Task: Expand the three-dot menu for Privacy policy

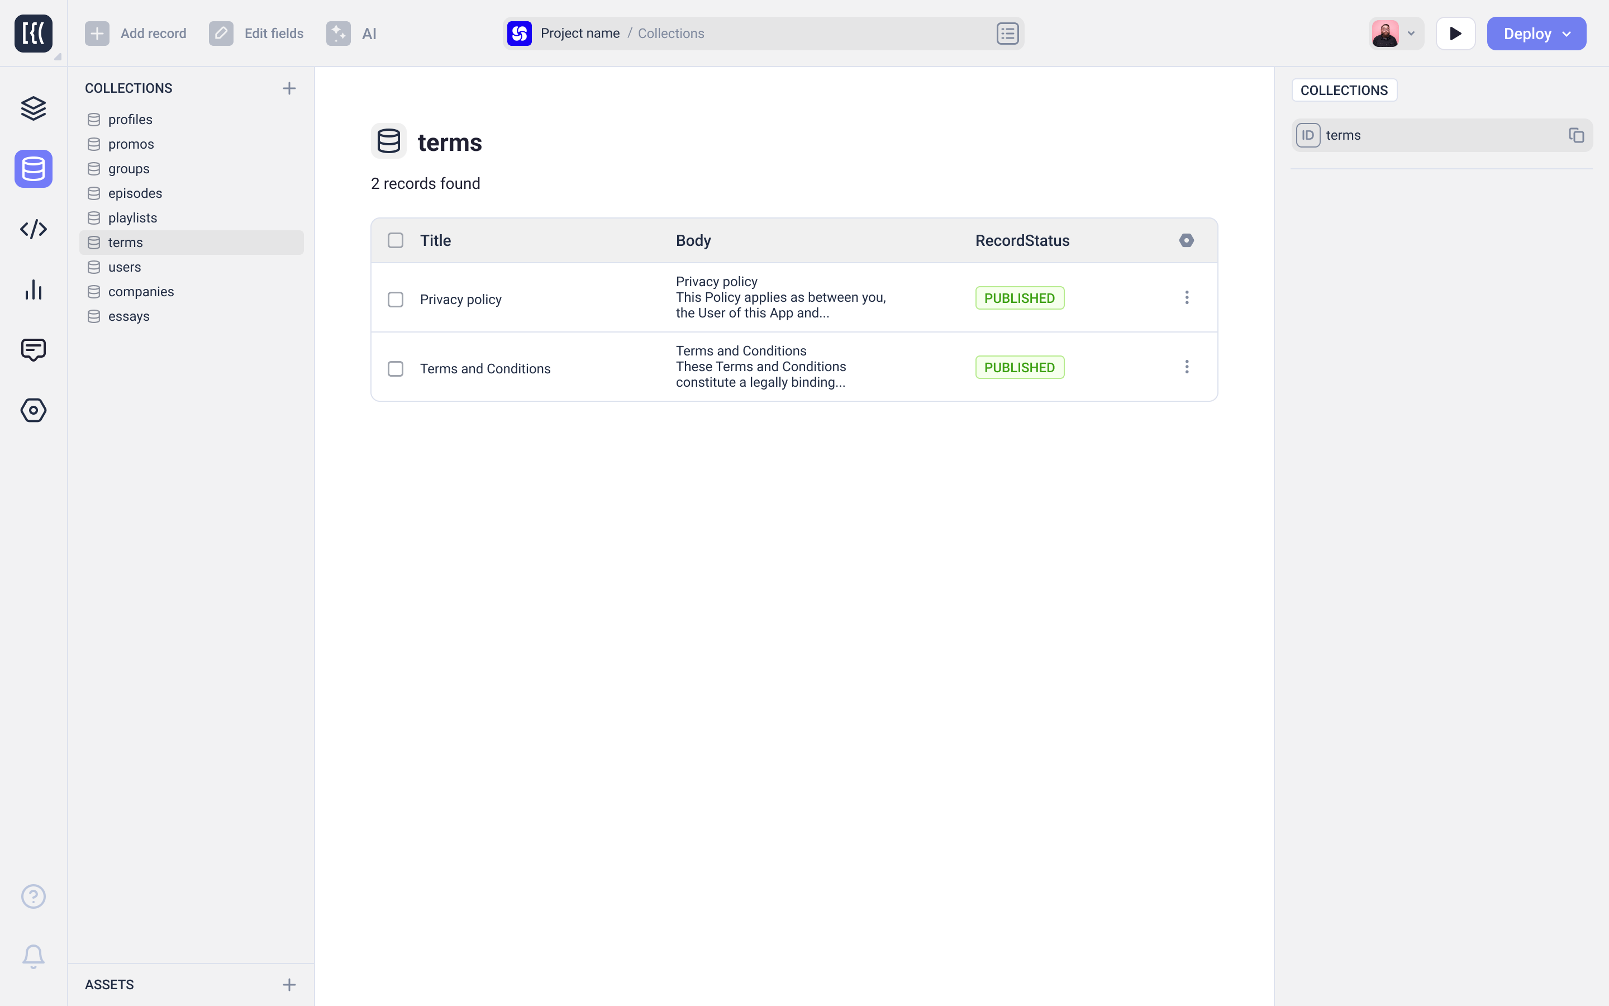Action: click(x=1186, y=298)
